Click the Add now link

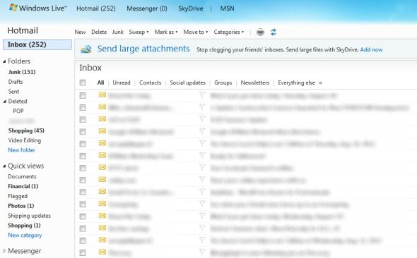(x=371, y=49)
